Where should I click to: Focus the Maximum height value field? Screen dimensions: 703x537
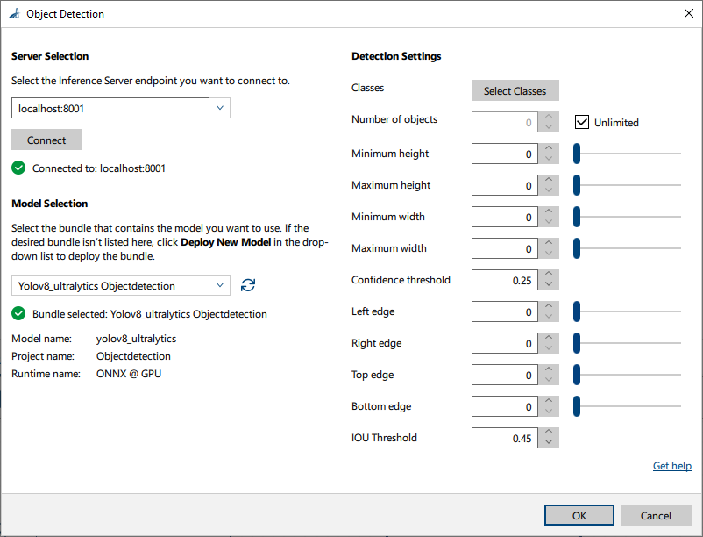504,185
